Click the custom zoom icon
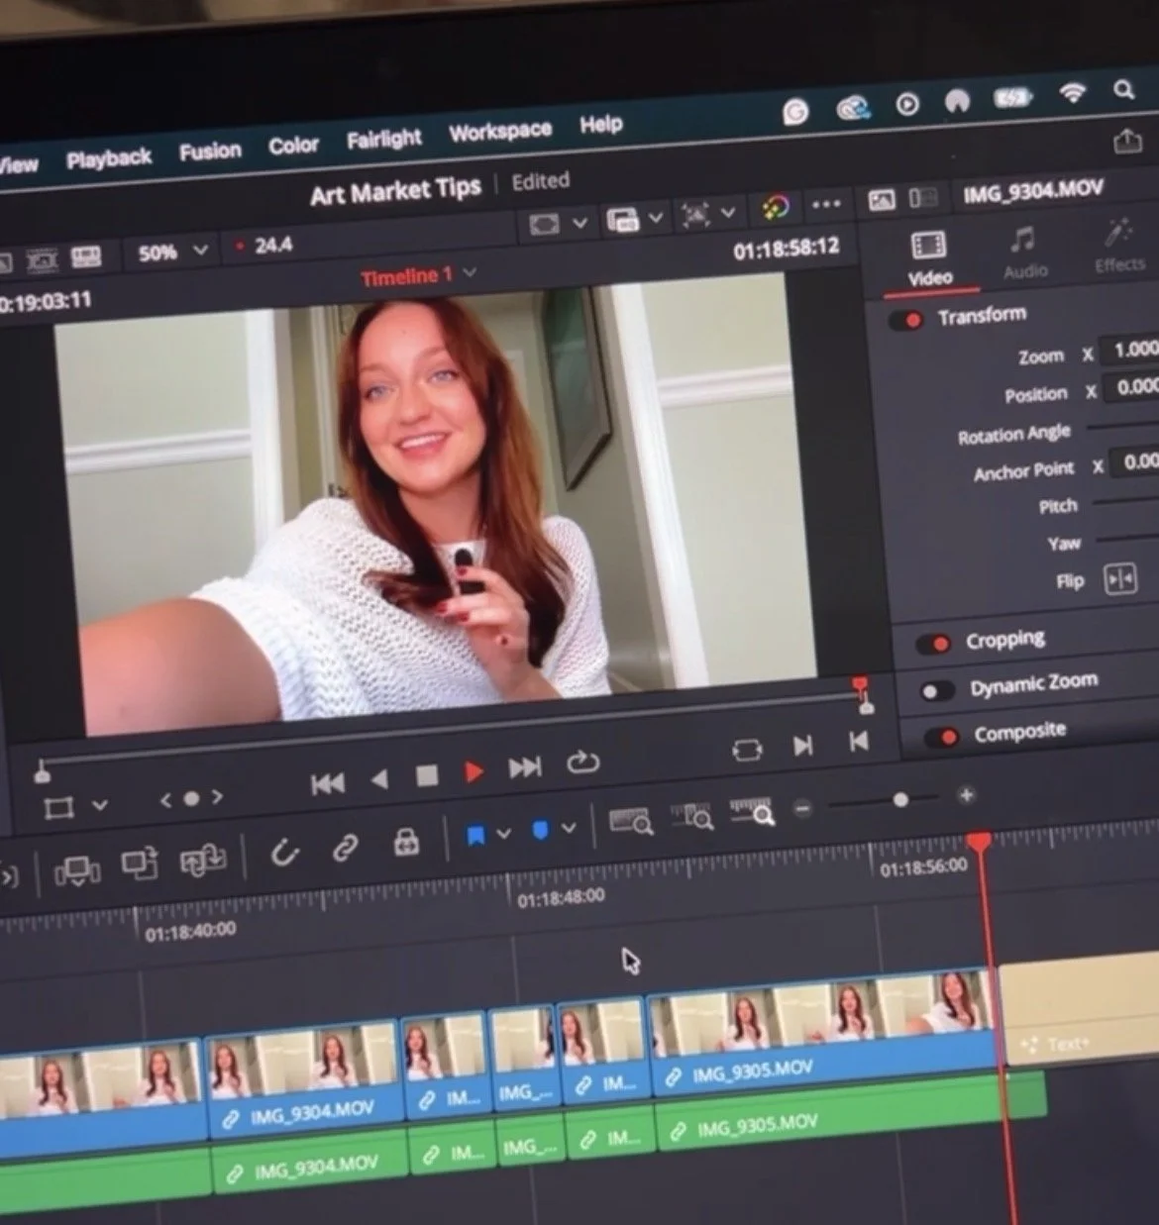Viewport: 1159px width, 1225px height. pyautogui.click(x=752, y=812)
